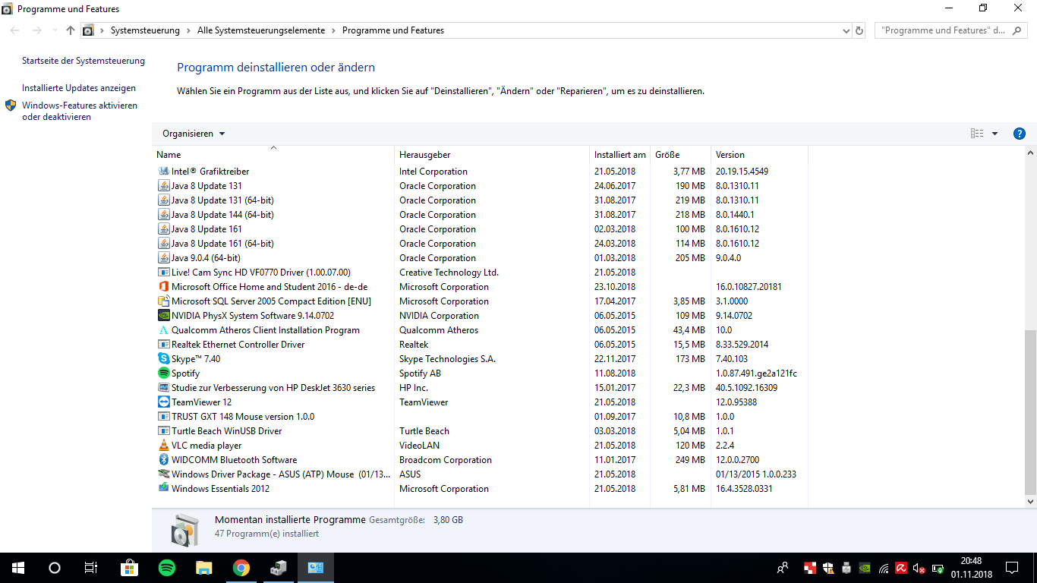The width and height of the screenshot is (1037, 583).
Task: Open the Action Center notification icon
Action: coord(1011,568)
